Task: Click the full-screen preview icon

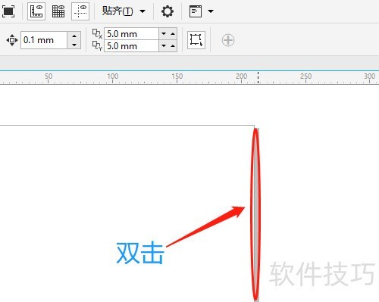Action: pyautogui.click(x=8, y=11)
